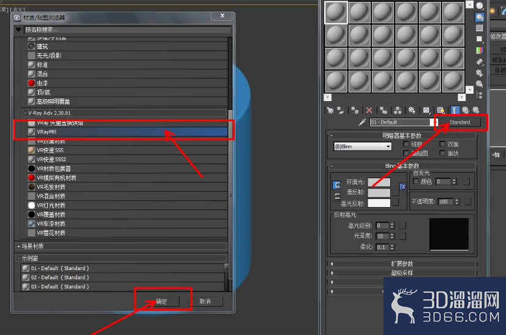Open the Material/Map Navigator icon
Image resolution: width=506 pixels, height=335 pixels.
480,95
